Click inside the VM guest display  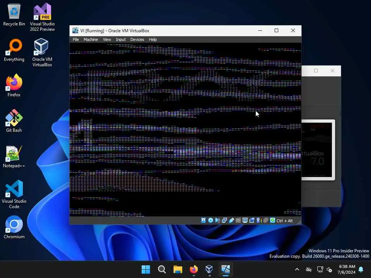coord(185,130)
